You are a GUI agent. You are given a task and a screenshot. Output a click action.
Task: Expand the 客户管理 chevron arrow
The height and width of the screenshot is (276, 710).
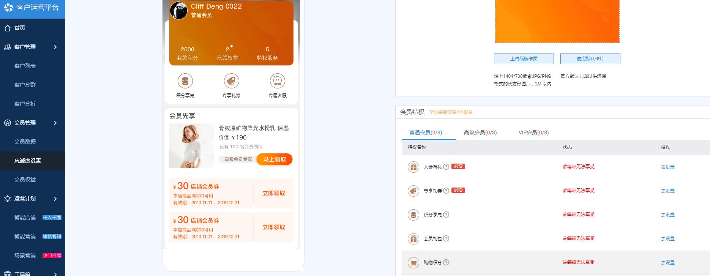tap(55, 47)
